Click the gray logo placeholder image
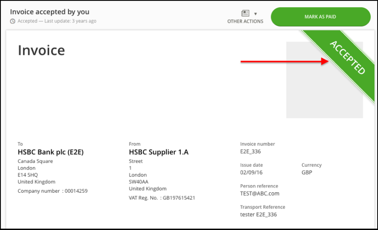 point(324,80)
